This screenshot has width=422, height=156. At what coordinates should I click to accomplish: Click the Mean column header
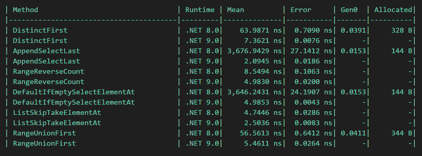235,10
